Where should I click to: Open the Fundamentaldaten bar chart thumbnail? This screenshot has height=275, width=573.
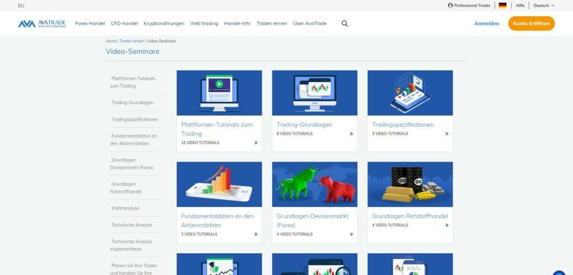[x=219, y=184]
